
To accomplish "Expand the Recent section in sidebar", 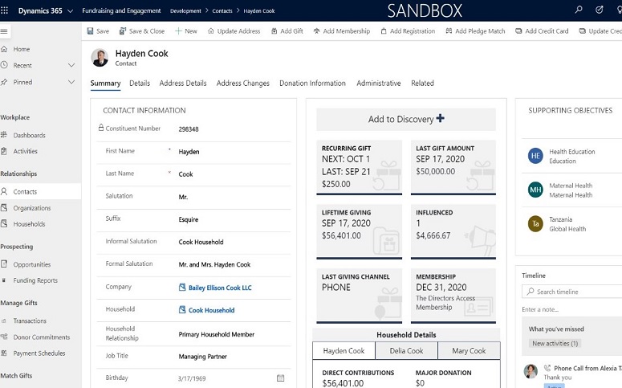I will (71, 65).
